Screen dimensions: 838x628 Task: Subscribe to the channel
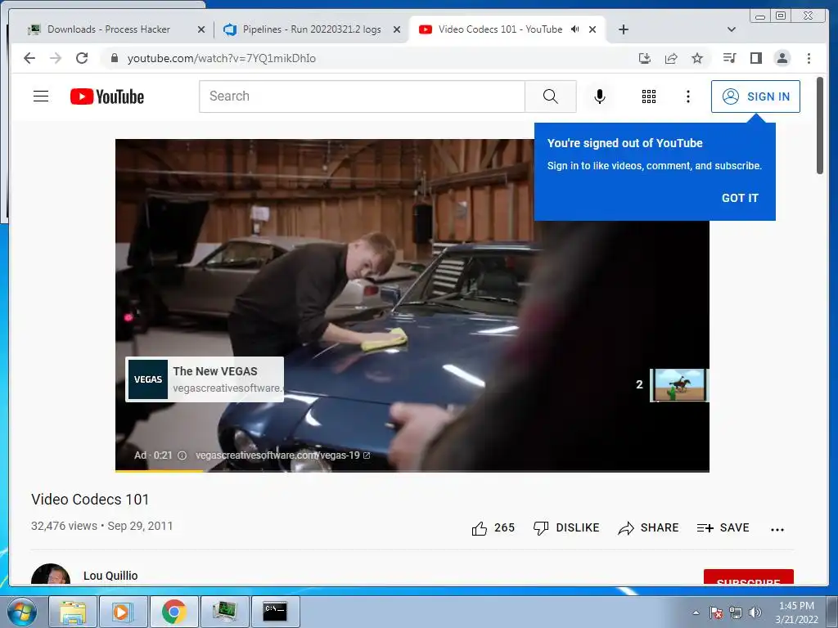[748, 578]
